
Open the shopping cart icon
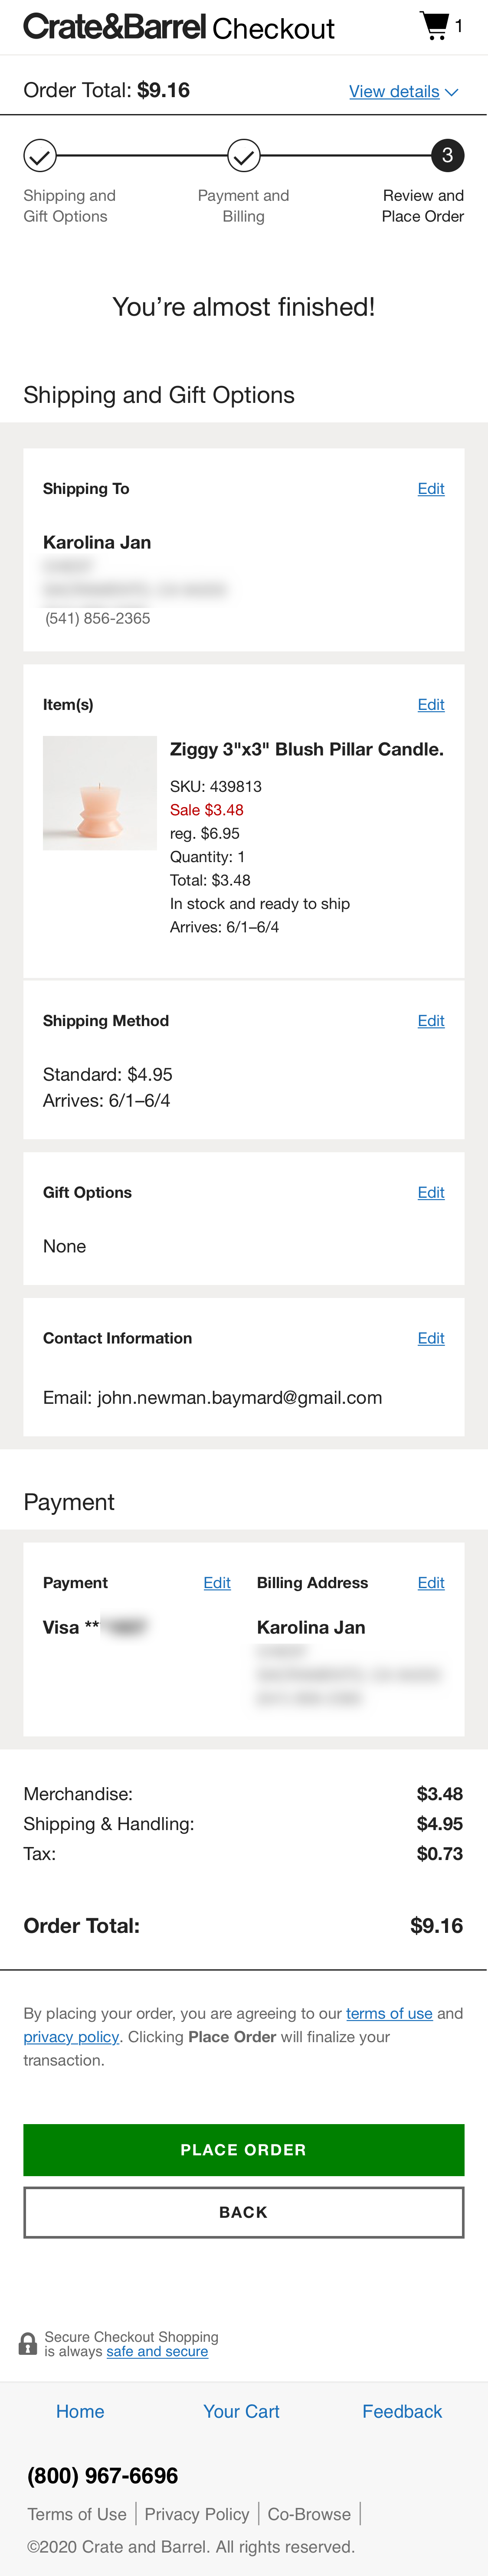point(434,27)
